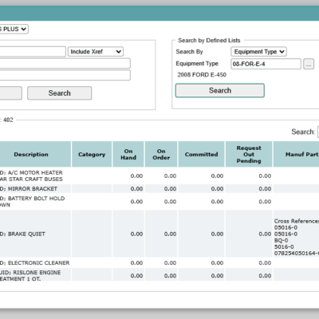Image resolution: width=319 pixels, height=319 pixels.
Task: Click the Search button under Defined Lists
Action: click(x=220, y=91)
